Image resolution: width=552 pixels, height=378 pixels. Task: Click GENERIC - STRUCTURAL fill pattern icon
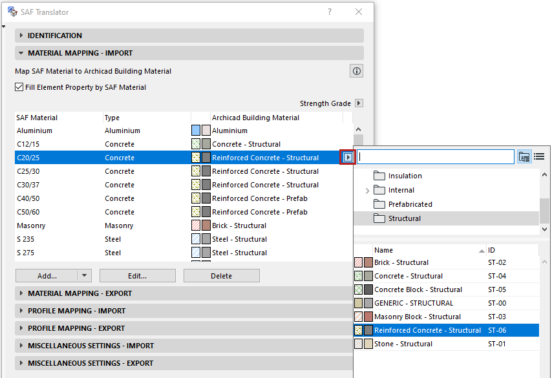358,303
